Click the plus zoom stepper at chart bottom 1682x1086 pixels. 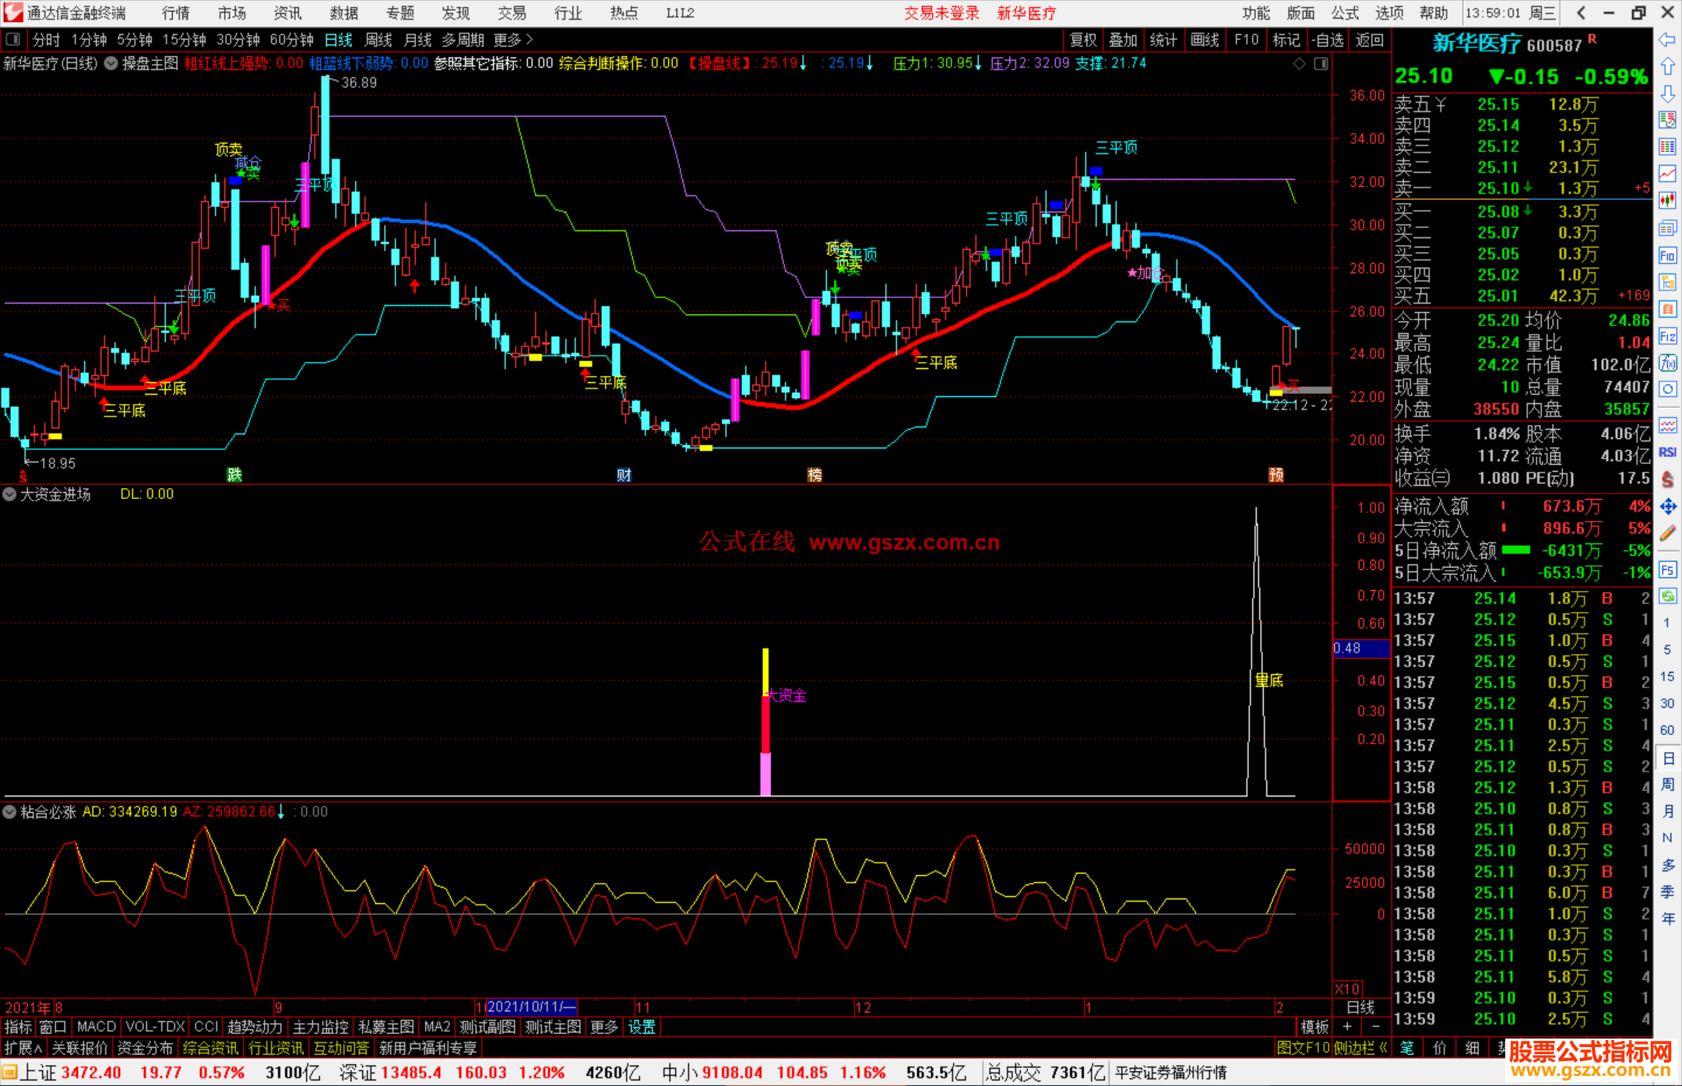1347,1028
